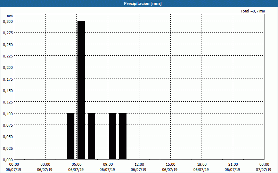Click the 12:00 time label on x-axis
Image resolution: width=278 pixels, height=173 pixels.
coord(139,165)
